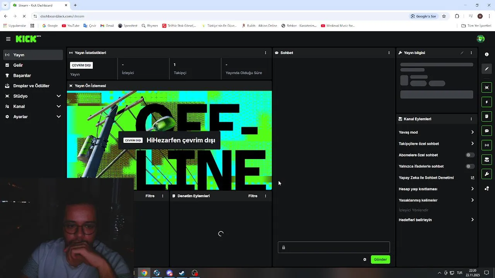Screen dimensions: 495x278
Task: Toggle the document widget icon in right toolbar
Action: click(486, 116)
